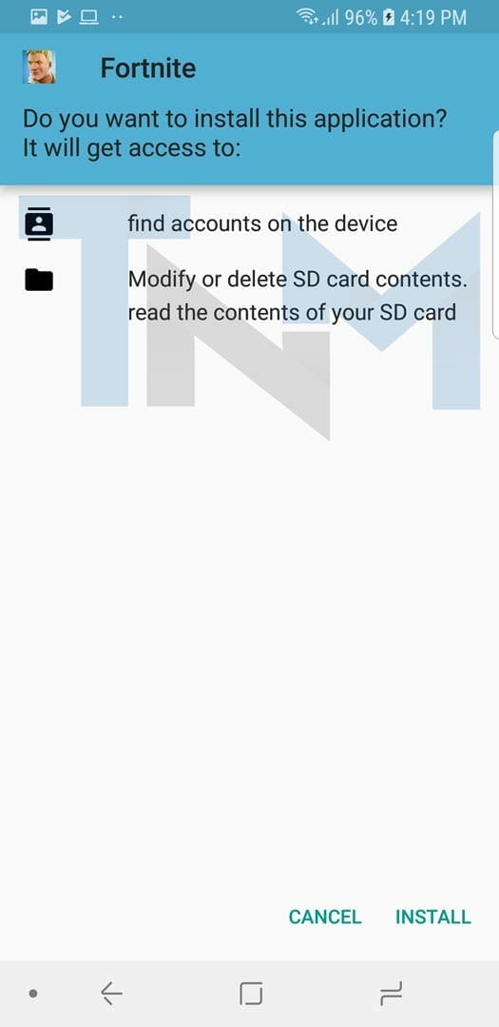Tap the laptop notification icon
The width and height of the screenshot is (499, 1027).
click(x=88, y=17)
